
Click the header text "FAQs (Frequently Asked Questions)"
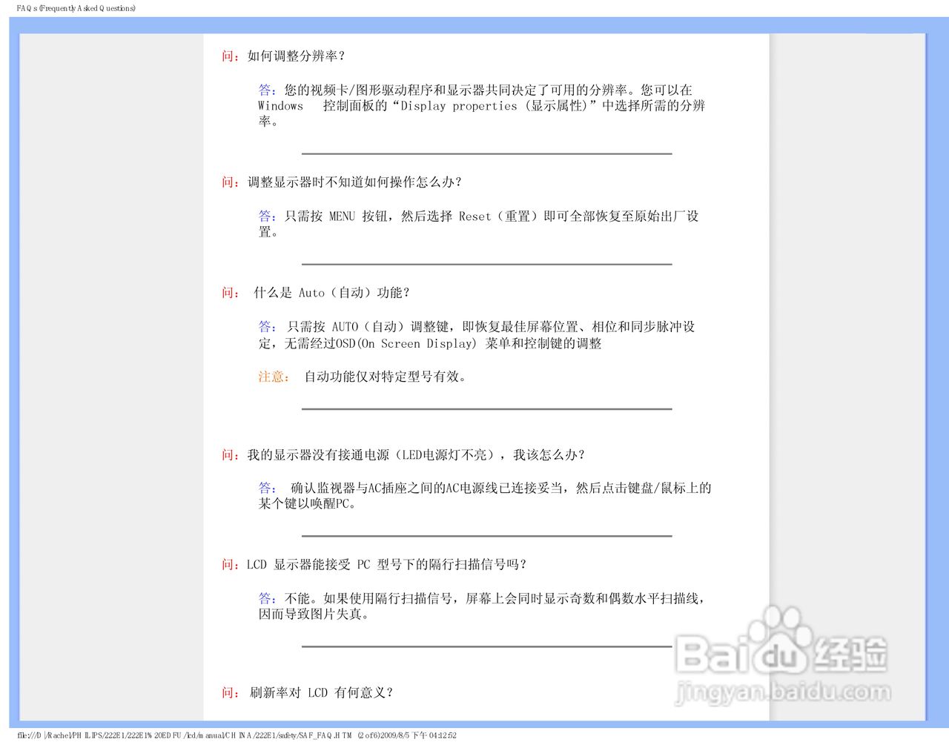click(76, 8)
